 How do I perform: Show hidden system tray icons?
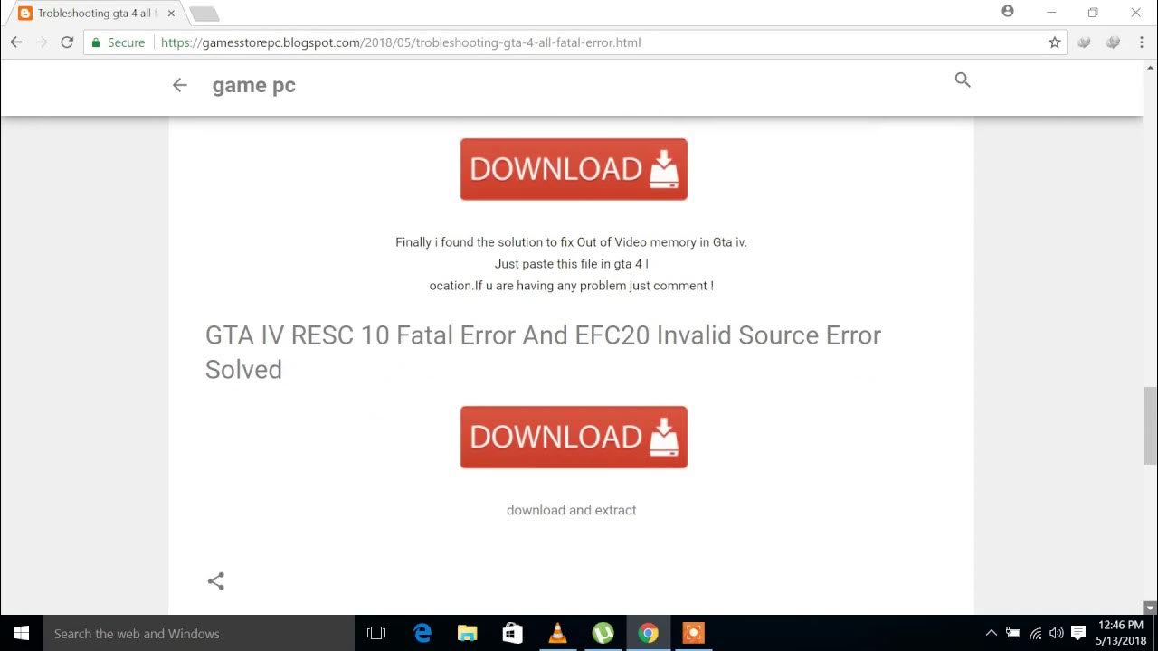991,633
